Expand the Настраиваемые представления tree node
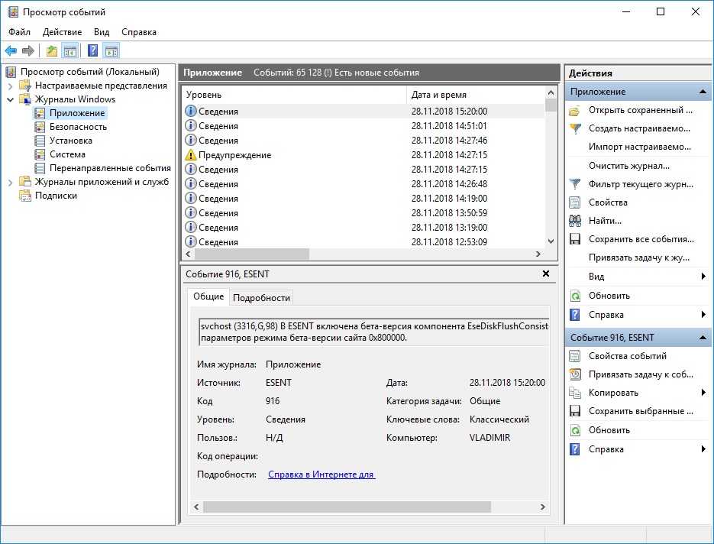 coord(11,86)
